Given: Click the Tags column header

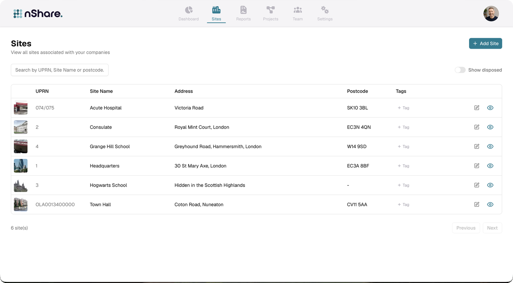Looking at the screenshot, I should click(x=401, y=91).
